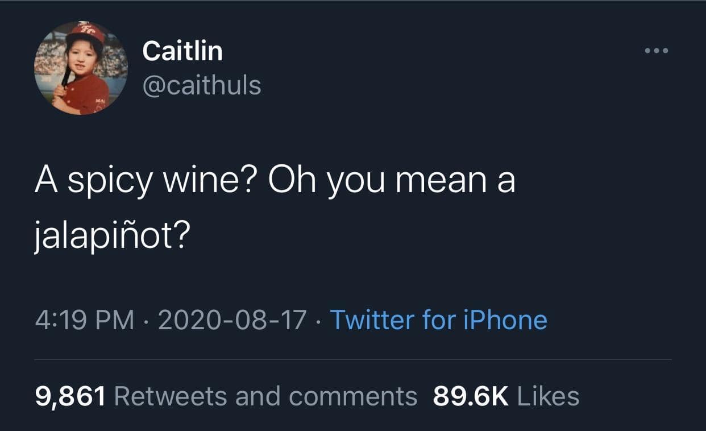Click the 9,861 retweet count number

70,396
